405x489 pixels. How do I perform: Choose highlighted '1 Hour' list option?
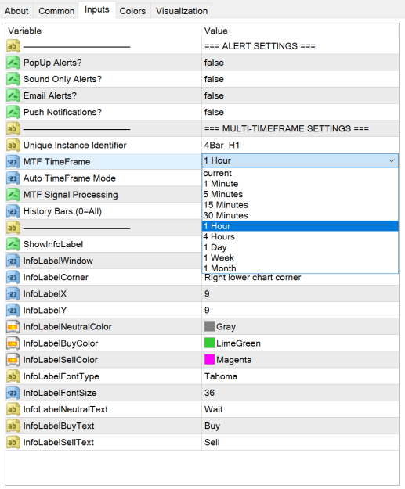300,226
